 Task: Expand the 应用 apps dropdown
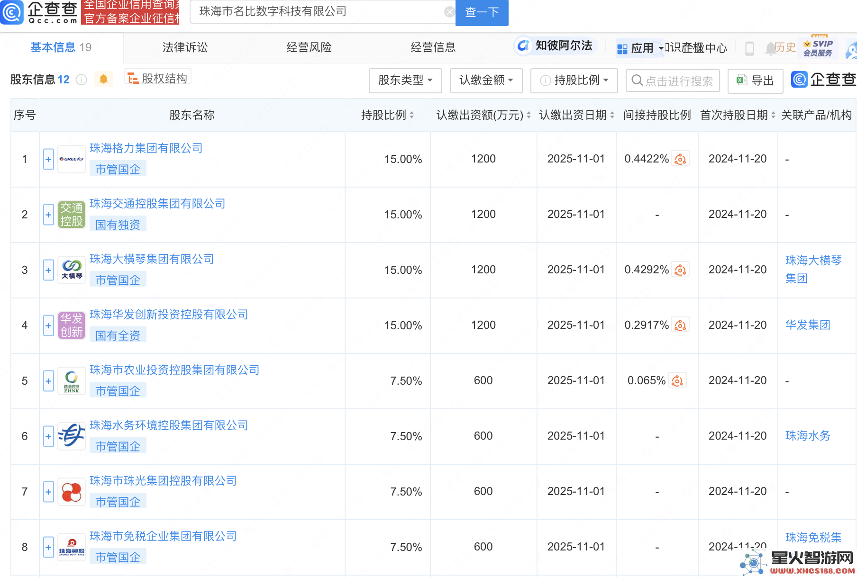coord(640,48)
